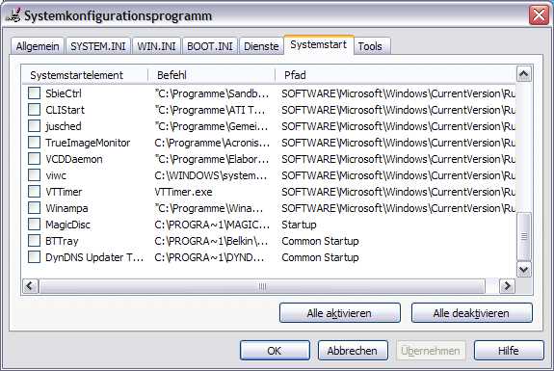Enable the CLIStart startup checkbox
The width and height of the screenshot is (554, 371).
(x=35, y=110)
